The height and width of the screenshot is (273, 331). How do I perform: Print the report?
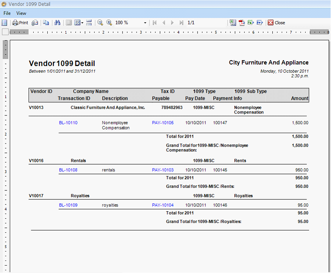tap(20, 23)
